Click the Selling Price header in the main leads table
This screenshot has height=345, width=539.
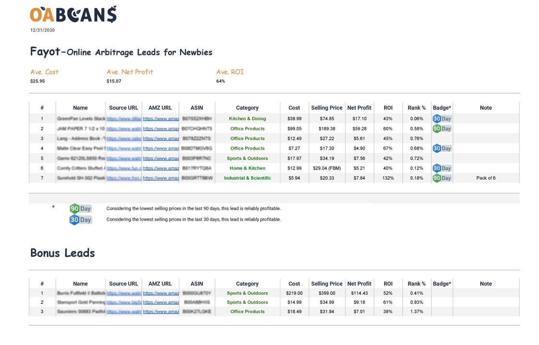(x=327, y=108)
